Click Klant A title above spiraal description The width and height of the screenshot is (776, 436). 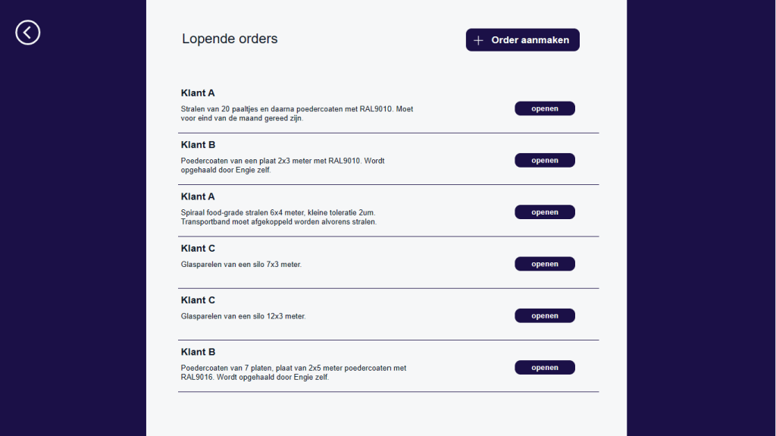198,196
